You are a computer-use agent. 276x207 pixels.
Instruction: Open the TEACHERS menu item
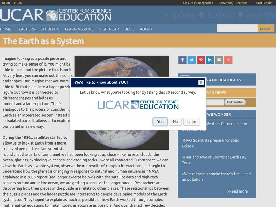tap(26, 29)
